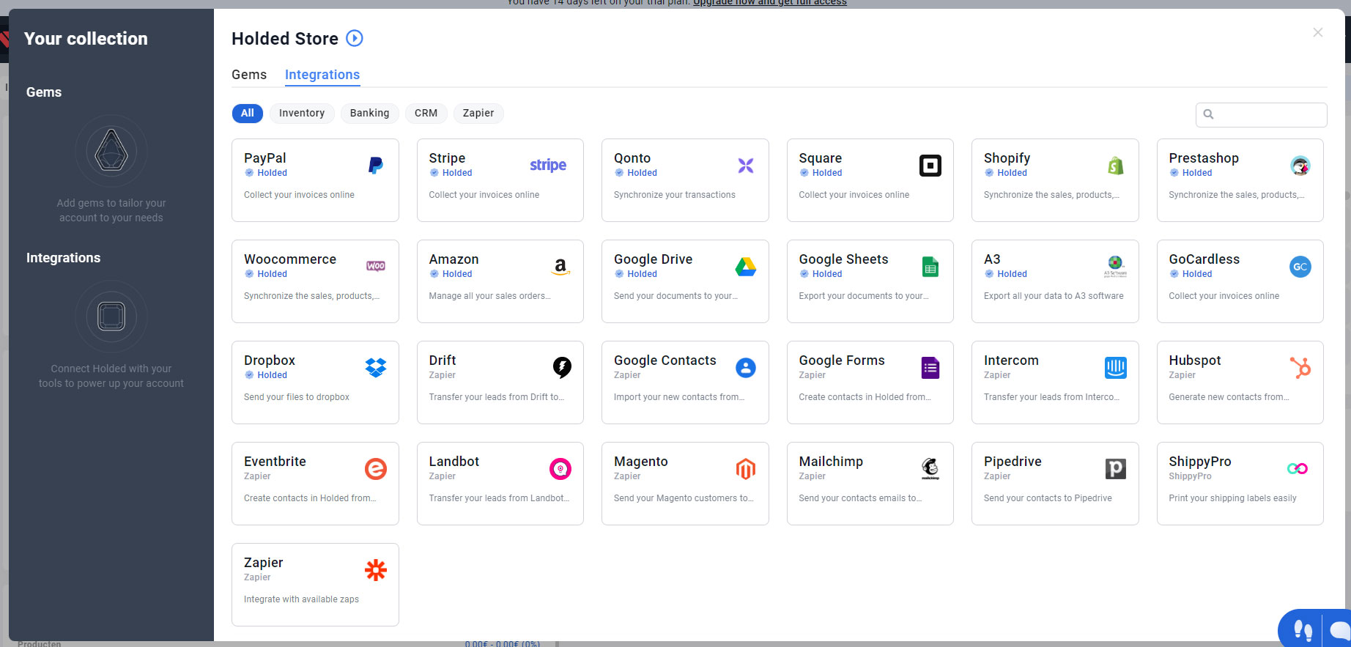The width and height of the screenshot is (1351, 647).
Task: Click the A3 software logo icon
Action: (x=1116, y=265)
